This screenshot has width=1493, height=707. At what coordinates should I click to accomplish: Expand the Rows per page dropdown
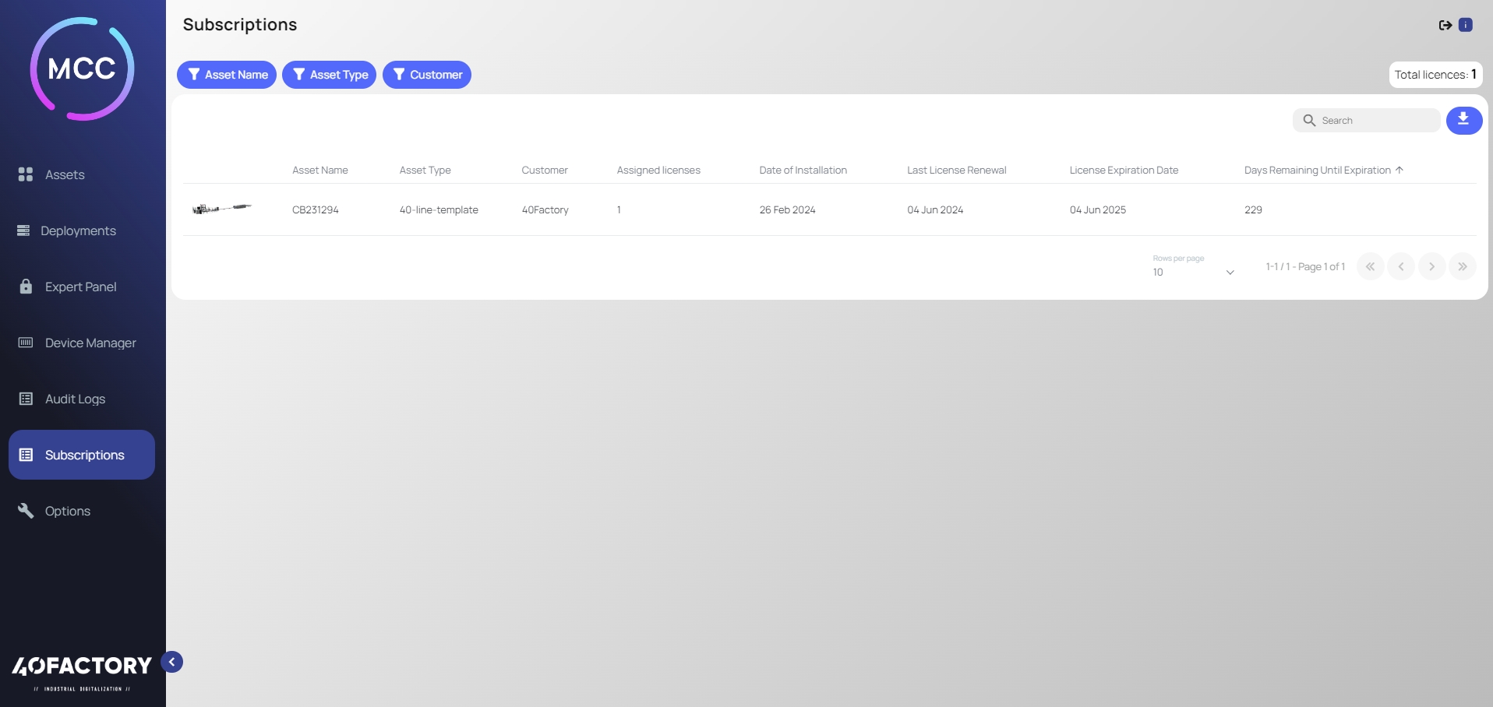pyautogui.click(x=1193, y=272)
